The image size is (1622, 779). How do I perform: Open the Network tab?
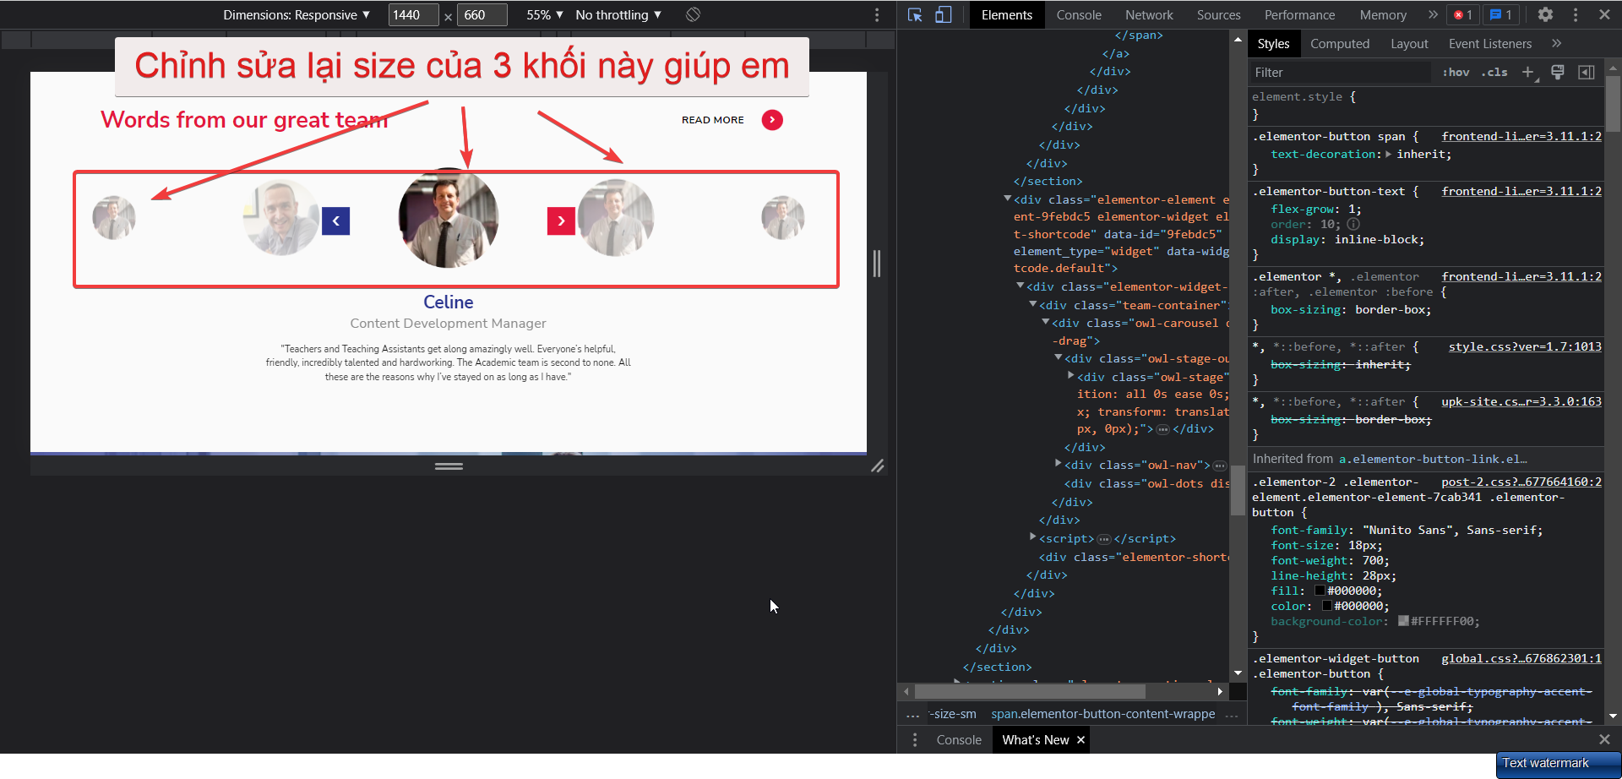point(1149,14)
